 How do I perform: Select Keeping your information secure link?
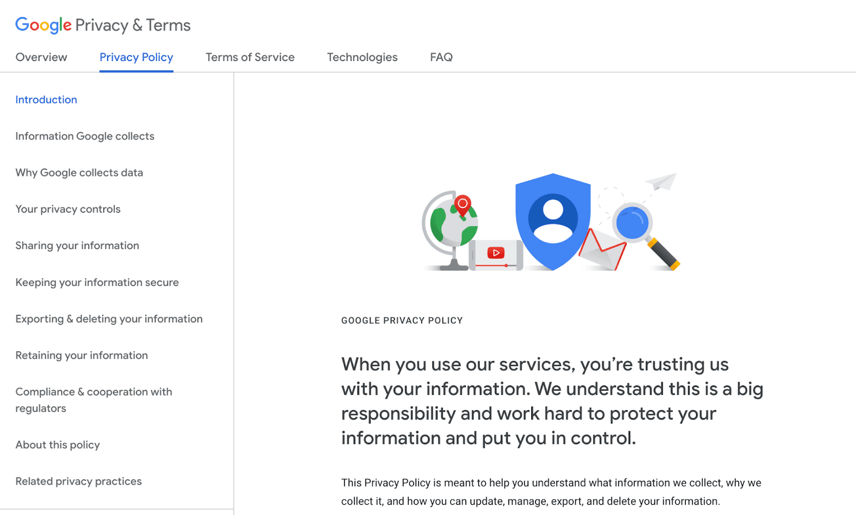coord(97,282)
